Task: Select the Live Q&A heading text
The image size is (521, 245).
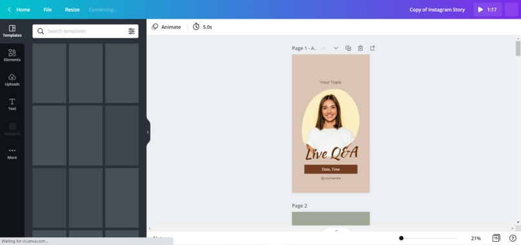Action: click(x=331, y=153)
